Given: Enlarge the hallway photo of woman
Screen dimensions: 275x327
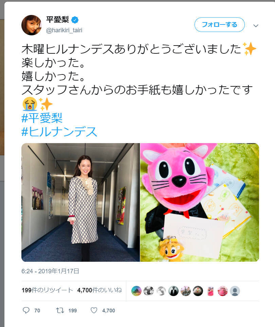Looking at the screenshot, I should point(80,202).
